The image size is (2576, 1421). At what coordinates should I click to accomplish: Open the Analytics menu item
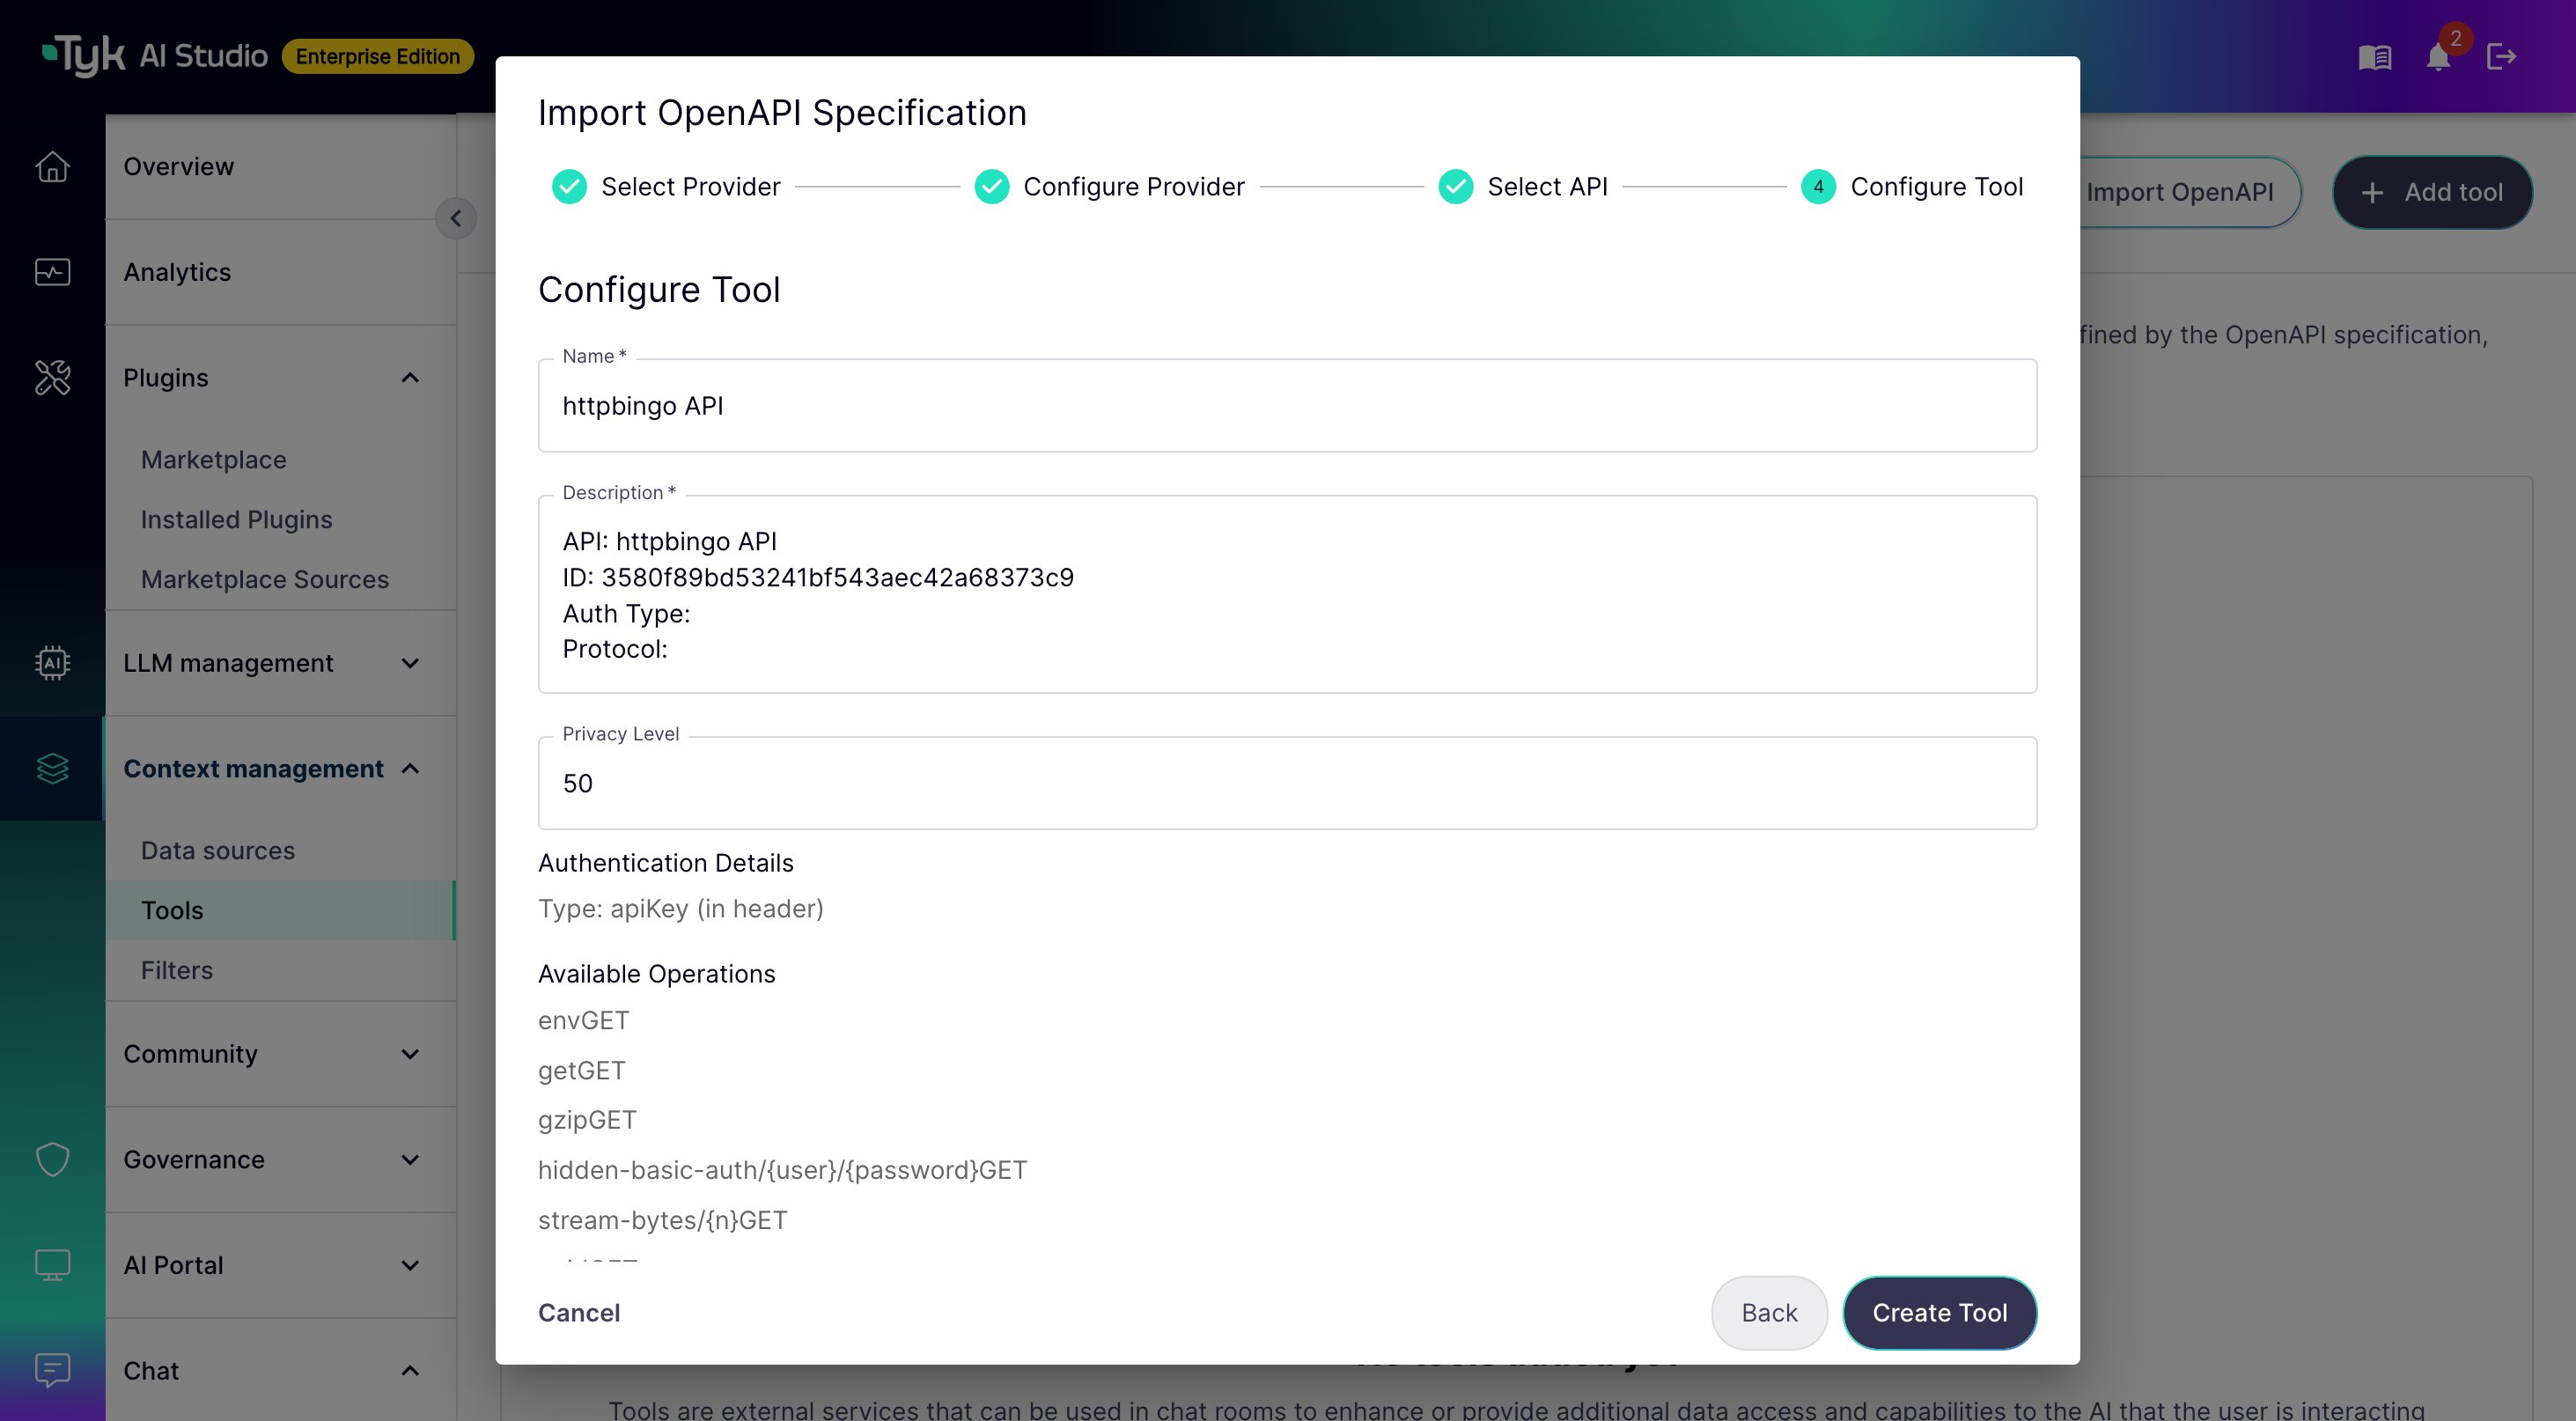pyautogui.click(x=281, y=272)
